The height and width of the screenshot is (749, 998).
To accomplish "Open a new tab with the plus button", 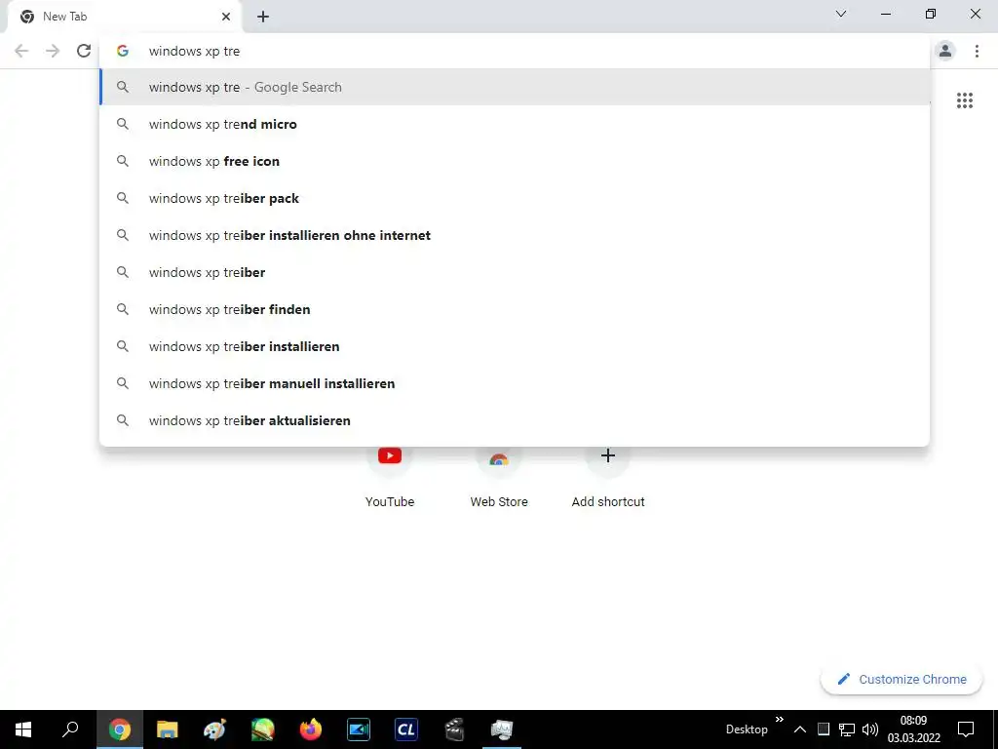I will point(263,17).
